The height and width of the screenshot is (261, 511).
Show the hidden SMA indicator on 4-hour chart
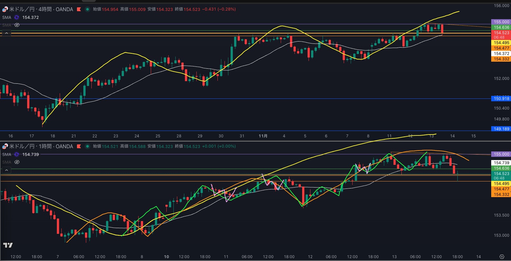point(17,25)
